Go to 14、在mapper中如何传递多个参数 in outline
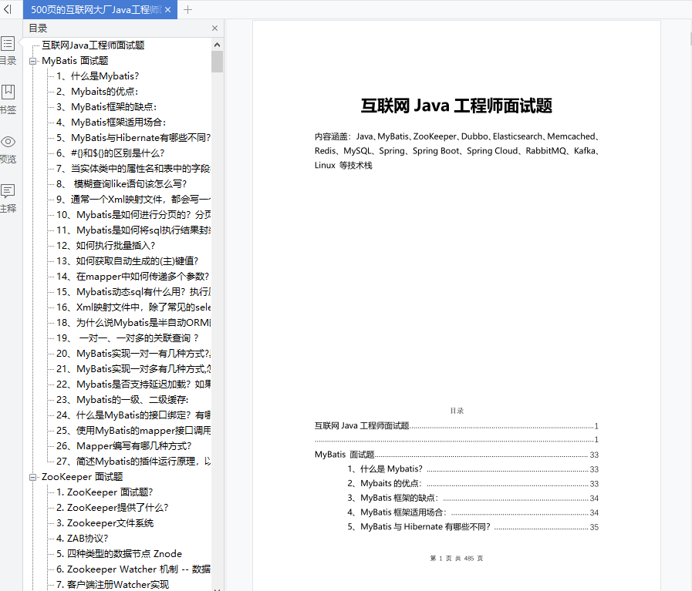Image resolution: width=692 pixels, height=591 pixels. click(133, 277)
